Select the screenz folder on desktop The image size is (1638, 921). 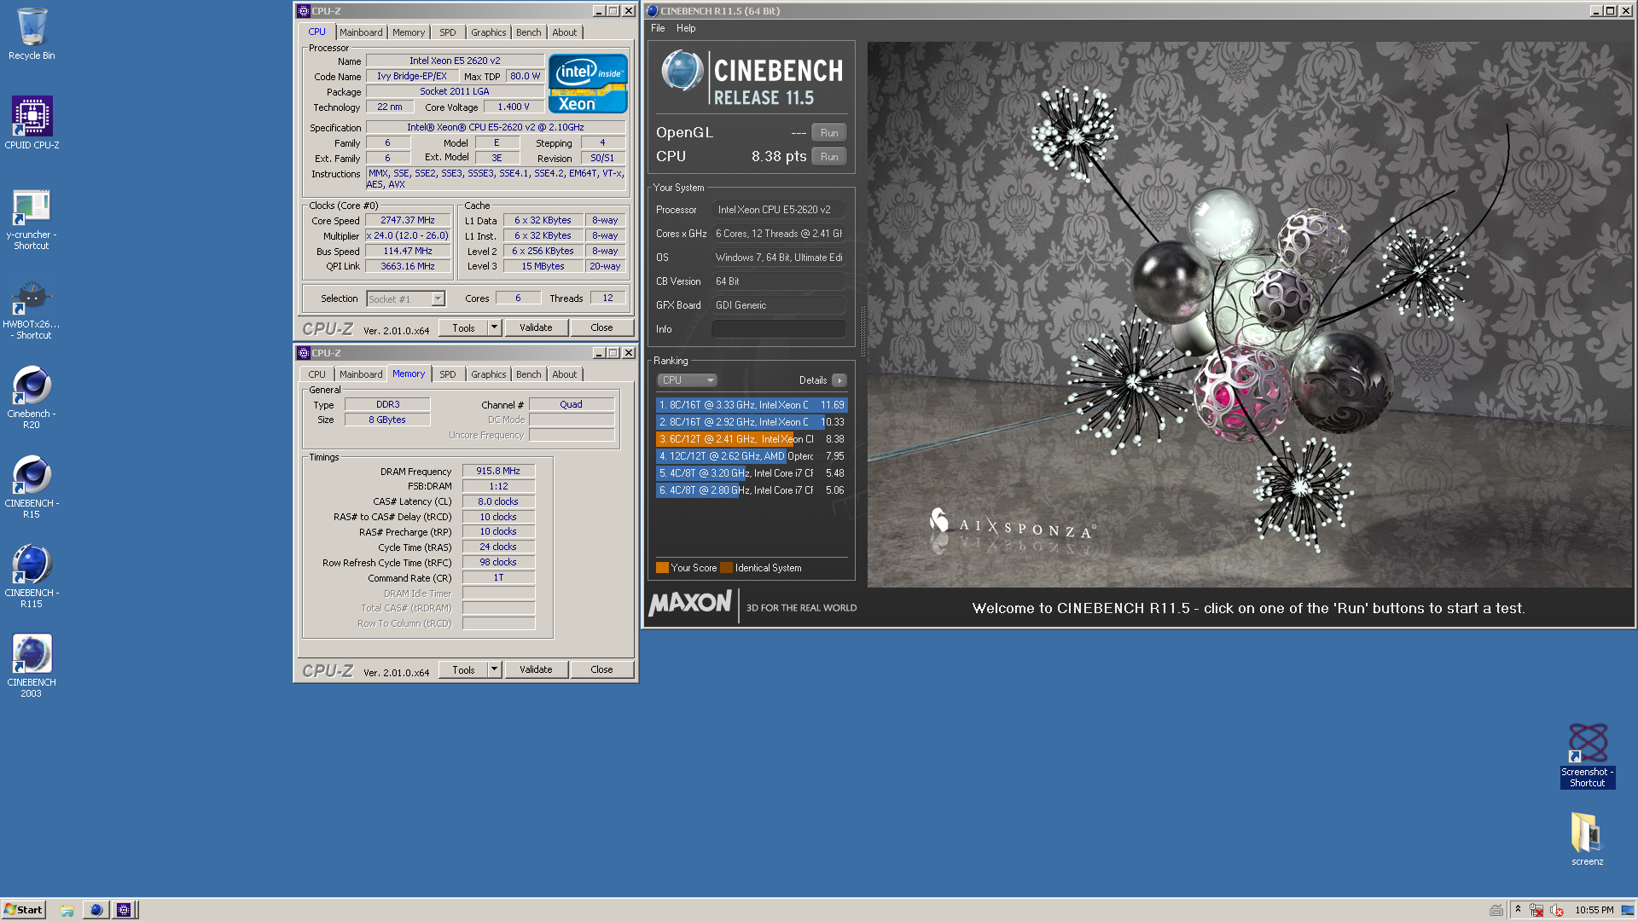pyautogui.click(x=1588, y=839)
